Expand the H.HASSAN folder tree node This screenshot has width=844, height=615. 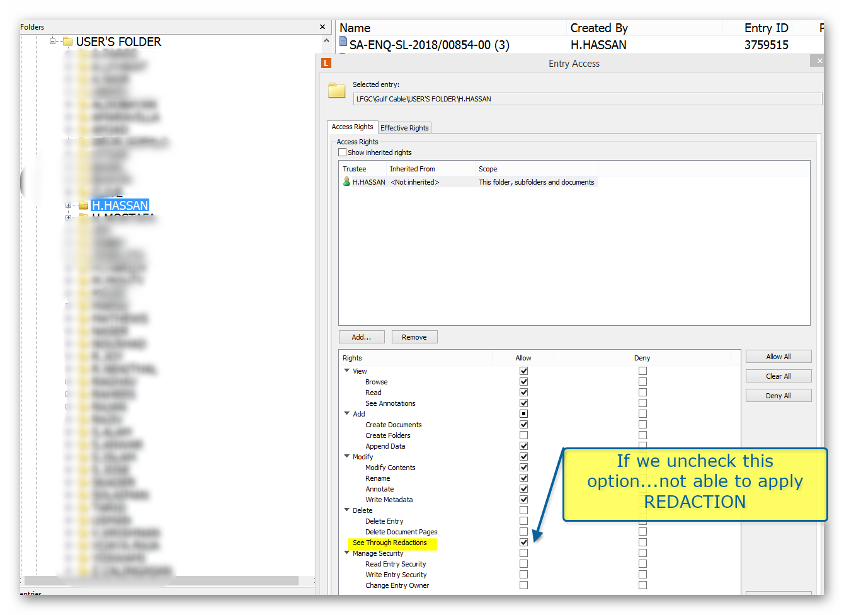(x=68, y=205)
